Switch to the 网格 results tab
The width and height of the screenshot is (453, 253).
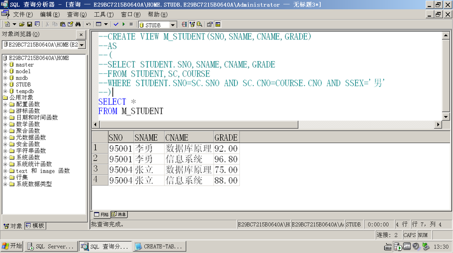tap(101, 215)
